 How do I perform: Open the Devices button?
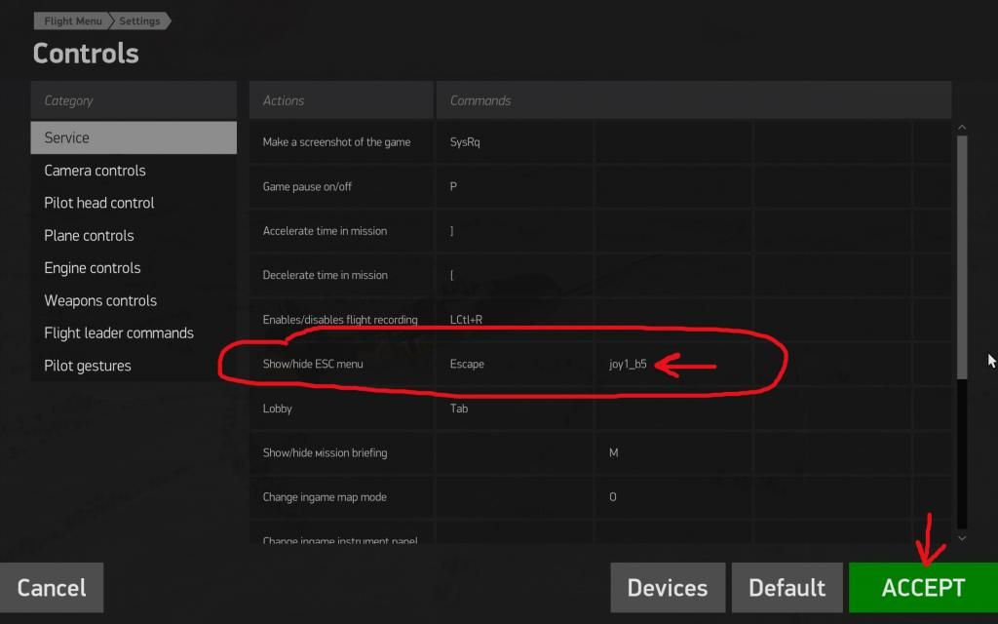click(668, 588)
